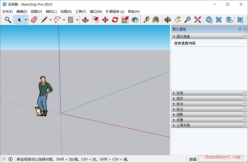This screenshot has width=248, height=163.
Task: Open the Arc tool dropdown arrow
Action: pos(64,20)
